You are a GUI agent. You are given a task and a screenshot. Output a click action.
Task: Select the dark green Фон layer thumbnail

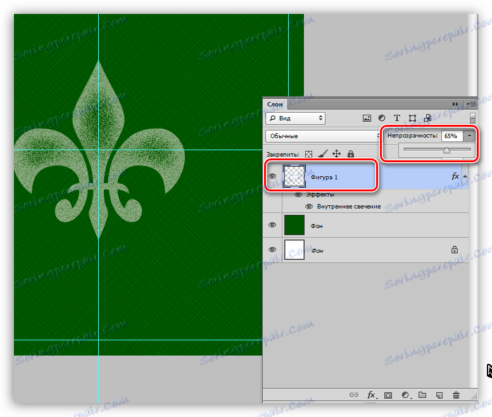pyautogui.click(x=294, y=225)
